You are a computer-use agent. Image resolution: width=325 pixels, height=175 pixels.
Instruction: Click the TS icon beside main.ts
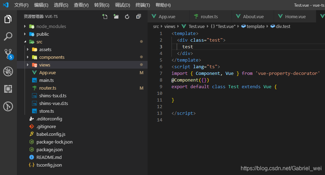(x=34, y=80)
